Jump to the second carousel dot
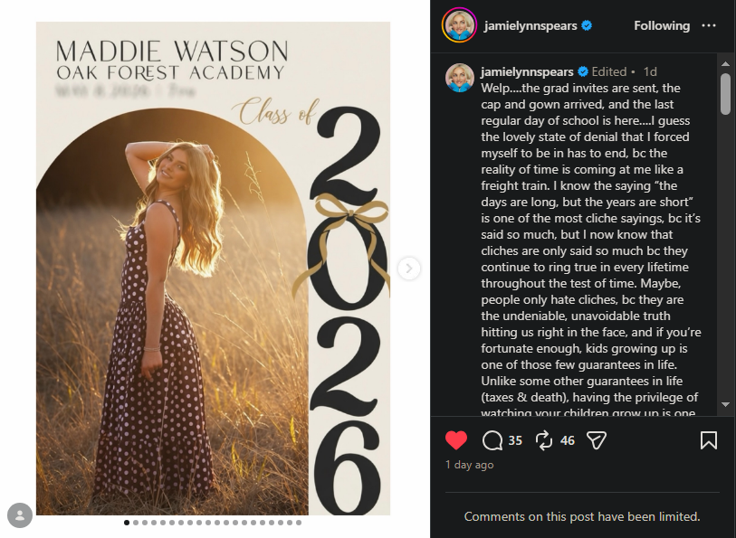 point(136,523)
